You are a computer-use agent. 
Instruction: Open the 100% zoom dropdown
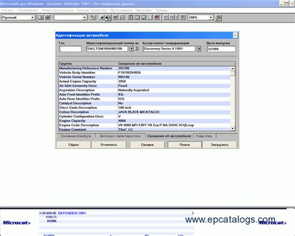[210, 17]
